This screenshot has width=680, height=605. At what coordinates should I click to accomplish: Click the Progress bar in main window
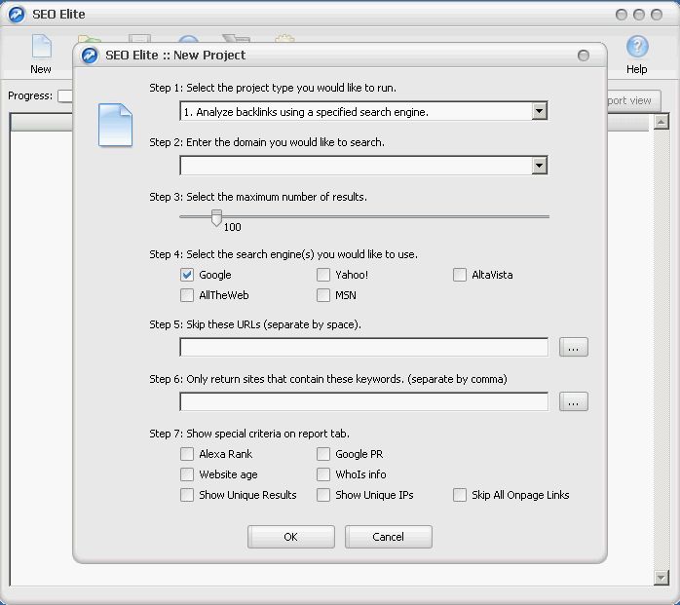(x=65, y=95)
